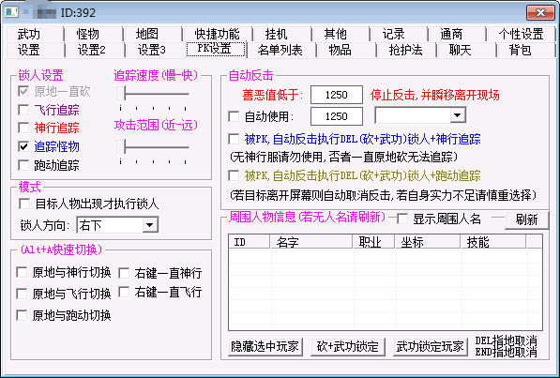This screenshot has width=560, height=378.
Task: Open the 名单列表 tab
Action: pyautogui.click(x=280, y=50)
